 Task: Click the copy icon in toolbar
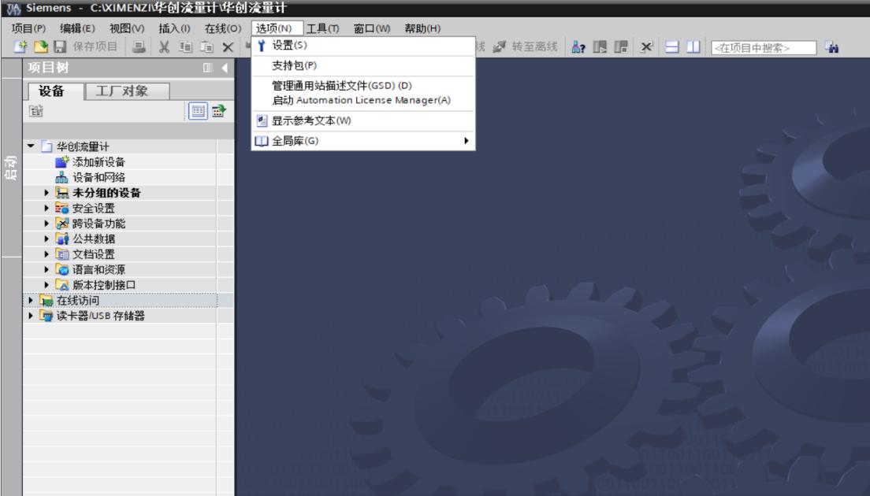coord(185,47)
